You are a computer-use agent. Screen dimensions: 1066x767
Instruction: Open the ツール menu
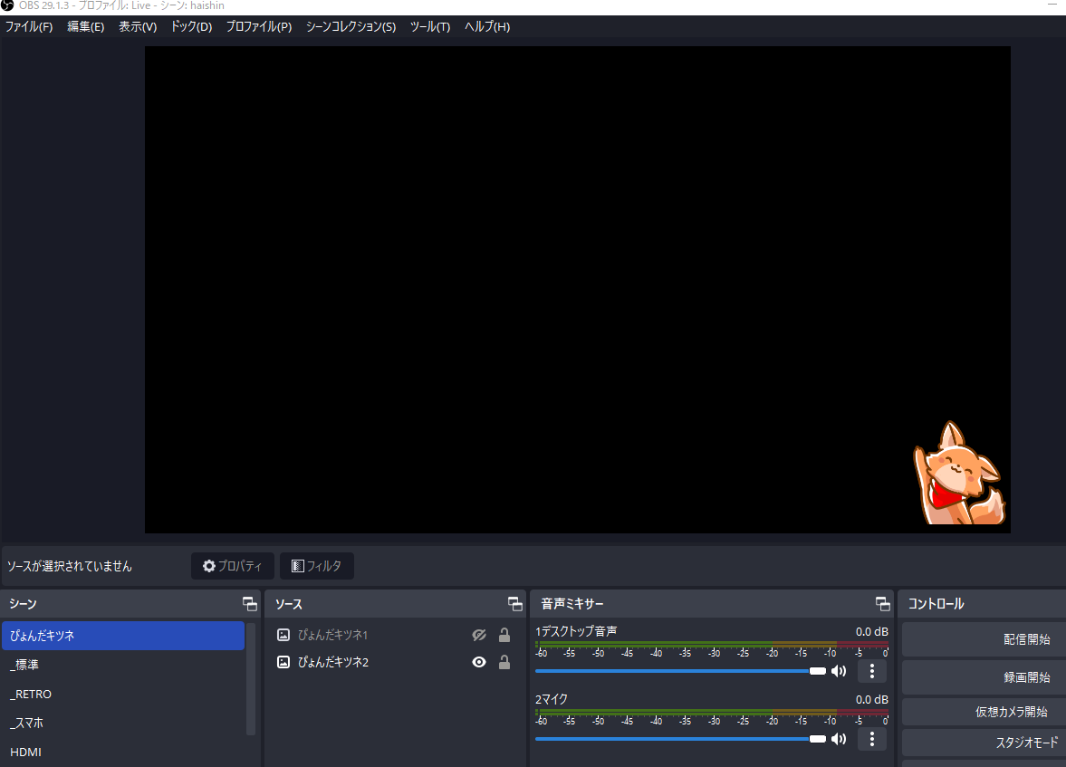click(x=429, y=27)
